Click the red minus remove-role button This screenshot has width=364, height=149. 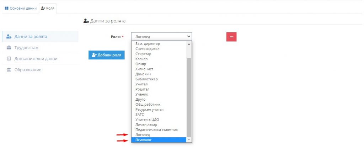[x=231, y=37]
